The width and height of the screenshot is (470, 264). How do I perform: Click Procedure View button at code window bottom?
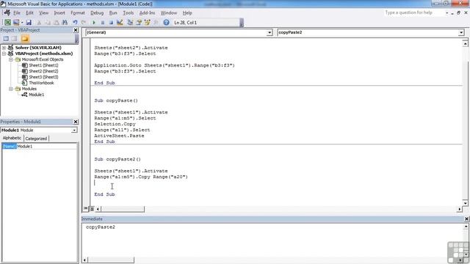(86, 208)
